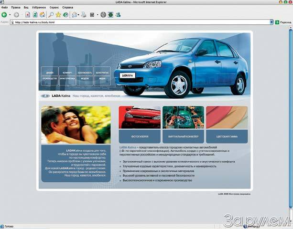Go to Home page via house icon
293x229 pixels.
42,15
